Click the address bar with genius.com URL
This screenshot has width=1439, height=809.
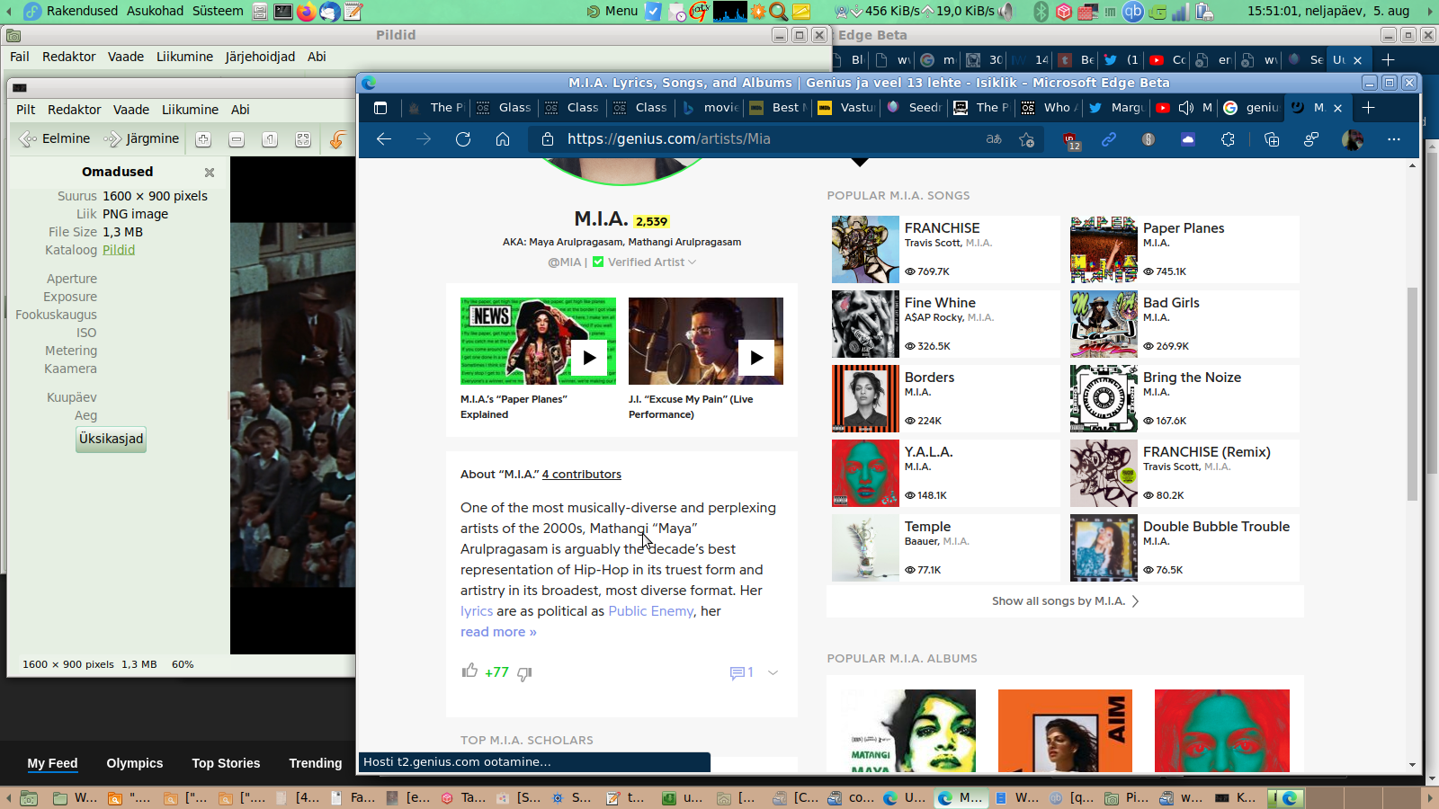pyautogui.click(x=755, y=139)
